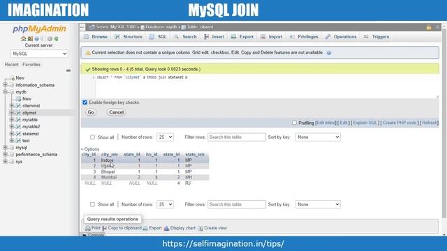Open the Triggers tab

point(376,37)
